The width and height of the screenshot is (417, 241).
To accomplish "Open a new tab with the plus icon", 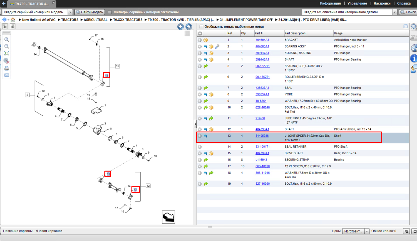I will (3, 4).
